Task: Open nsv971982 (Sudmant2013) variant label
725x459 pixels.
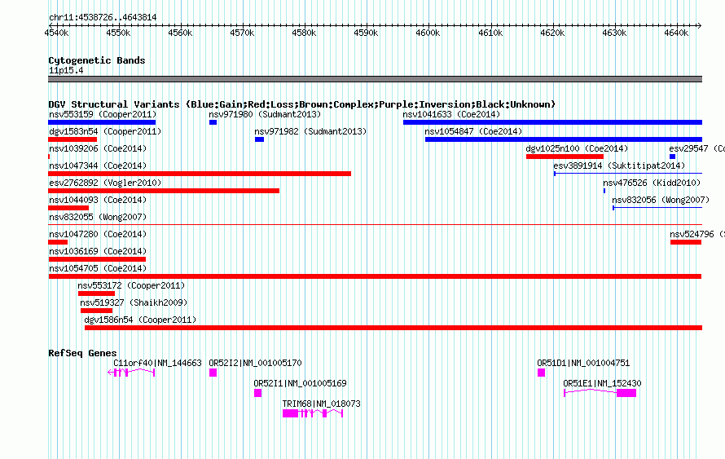Action: pos(310,131)
